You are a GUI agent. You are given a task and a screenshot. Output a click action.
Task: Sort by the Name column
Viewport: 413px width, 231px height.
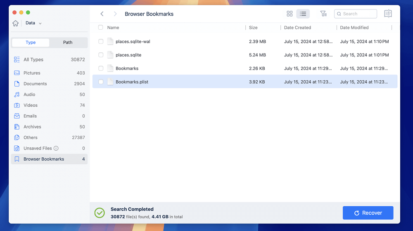tap(113, 28)
